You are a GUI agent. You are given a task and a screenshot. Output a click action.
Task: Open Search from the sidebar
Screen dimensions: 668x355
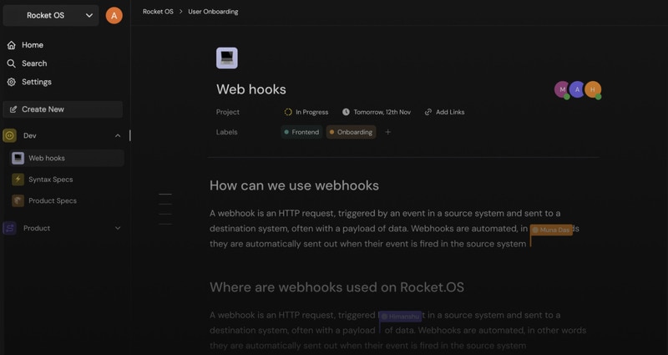coord(33,63)
